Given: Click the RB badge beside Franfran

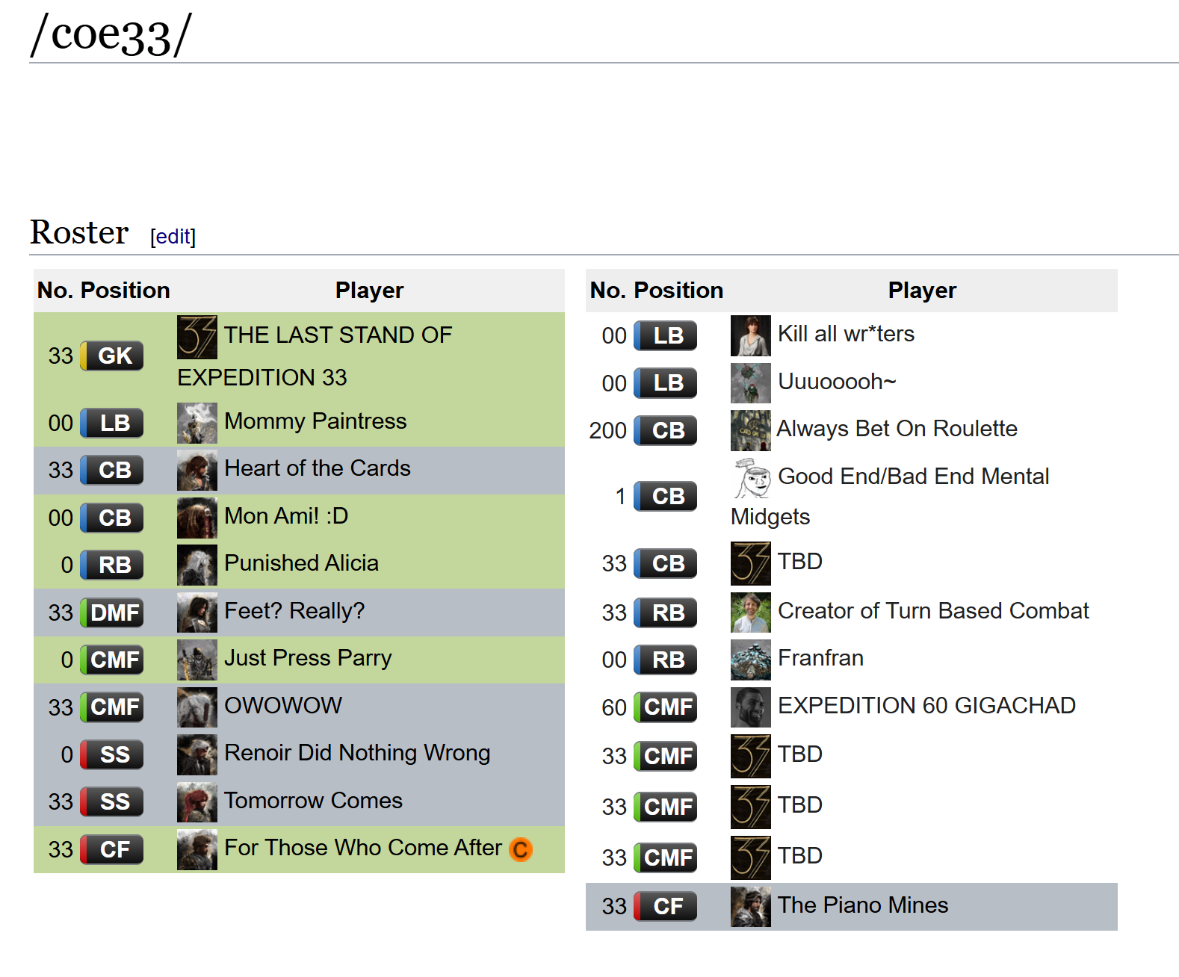Looking at the screenshot, I should point(666,660).
